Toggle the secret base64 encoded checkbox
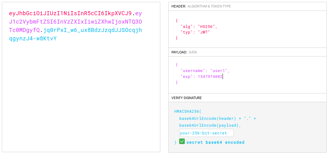Viewport: 328px width, 154px height. 182,142
